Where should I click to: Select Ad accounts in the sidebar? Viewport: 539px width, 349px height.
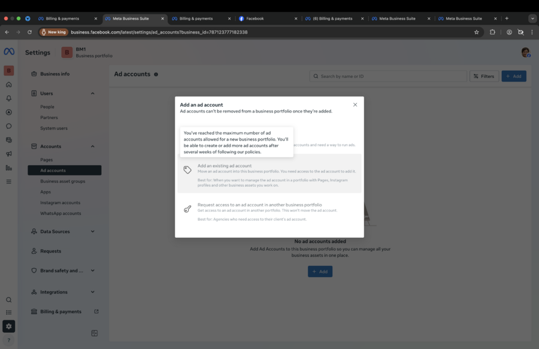65,171
